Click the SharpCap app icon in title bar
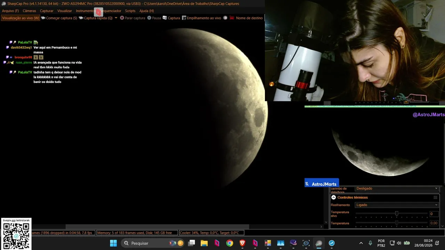The height and width of the screenshot is (250, 445). 3,3
